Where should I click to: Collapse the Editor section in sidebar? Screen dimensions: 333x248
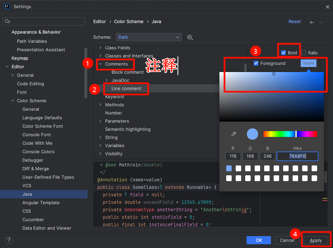[7, 67]
